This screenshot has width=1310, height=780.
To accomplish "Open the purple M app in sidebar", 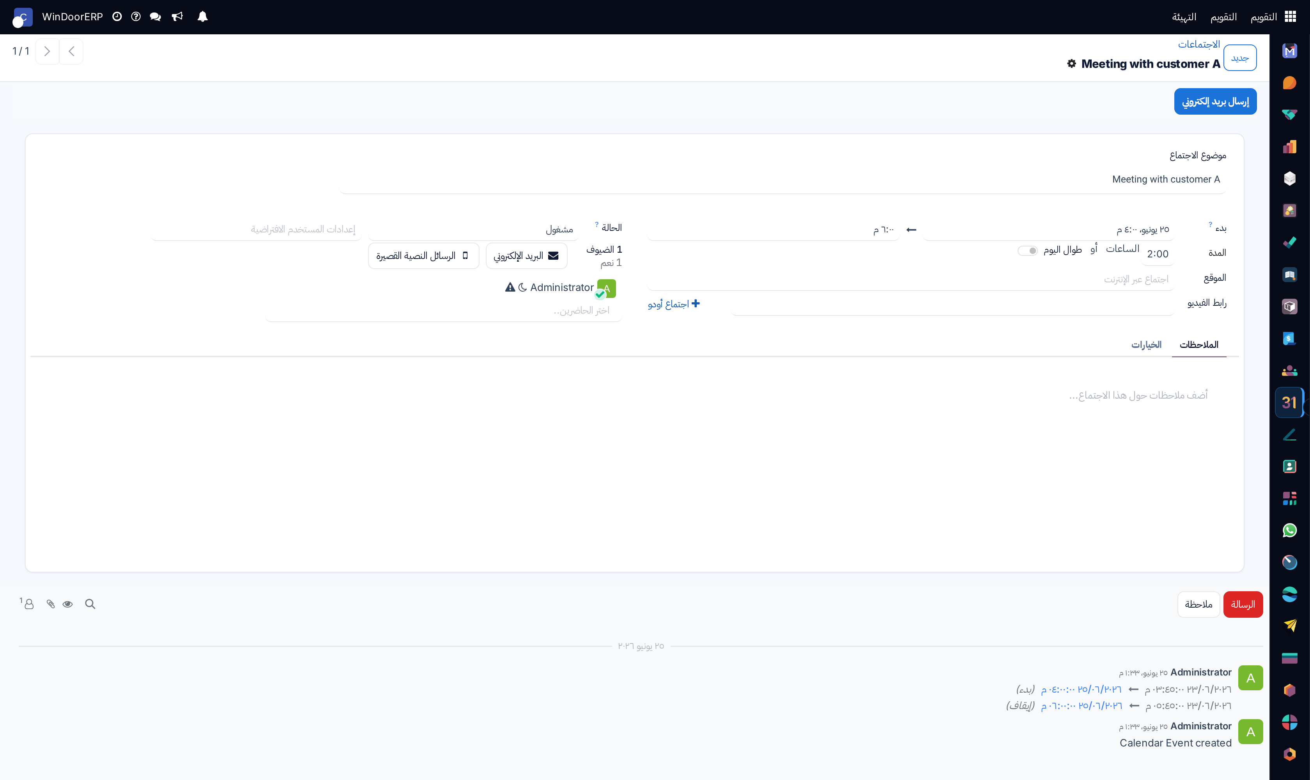I will click(x=1289, y=51).
